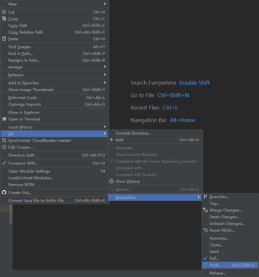This screenshot has width=259, height=277.
Task: Choose Fetch from Repository submenu
Action: (x=230, y=251)
